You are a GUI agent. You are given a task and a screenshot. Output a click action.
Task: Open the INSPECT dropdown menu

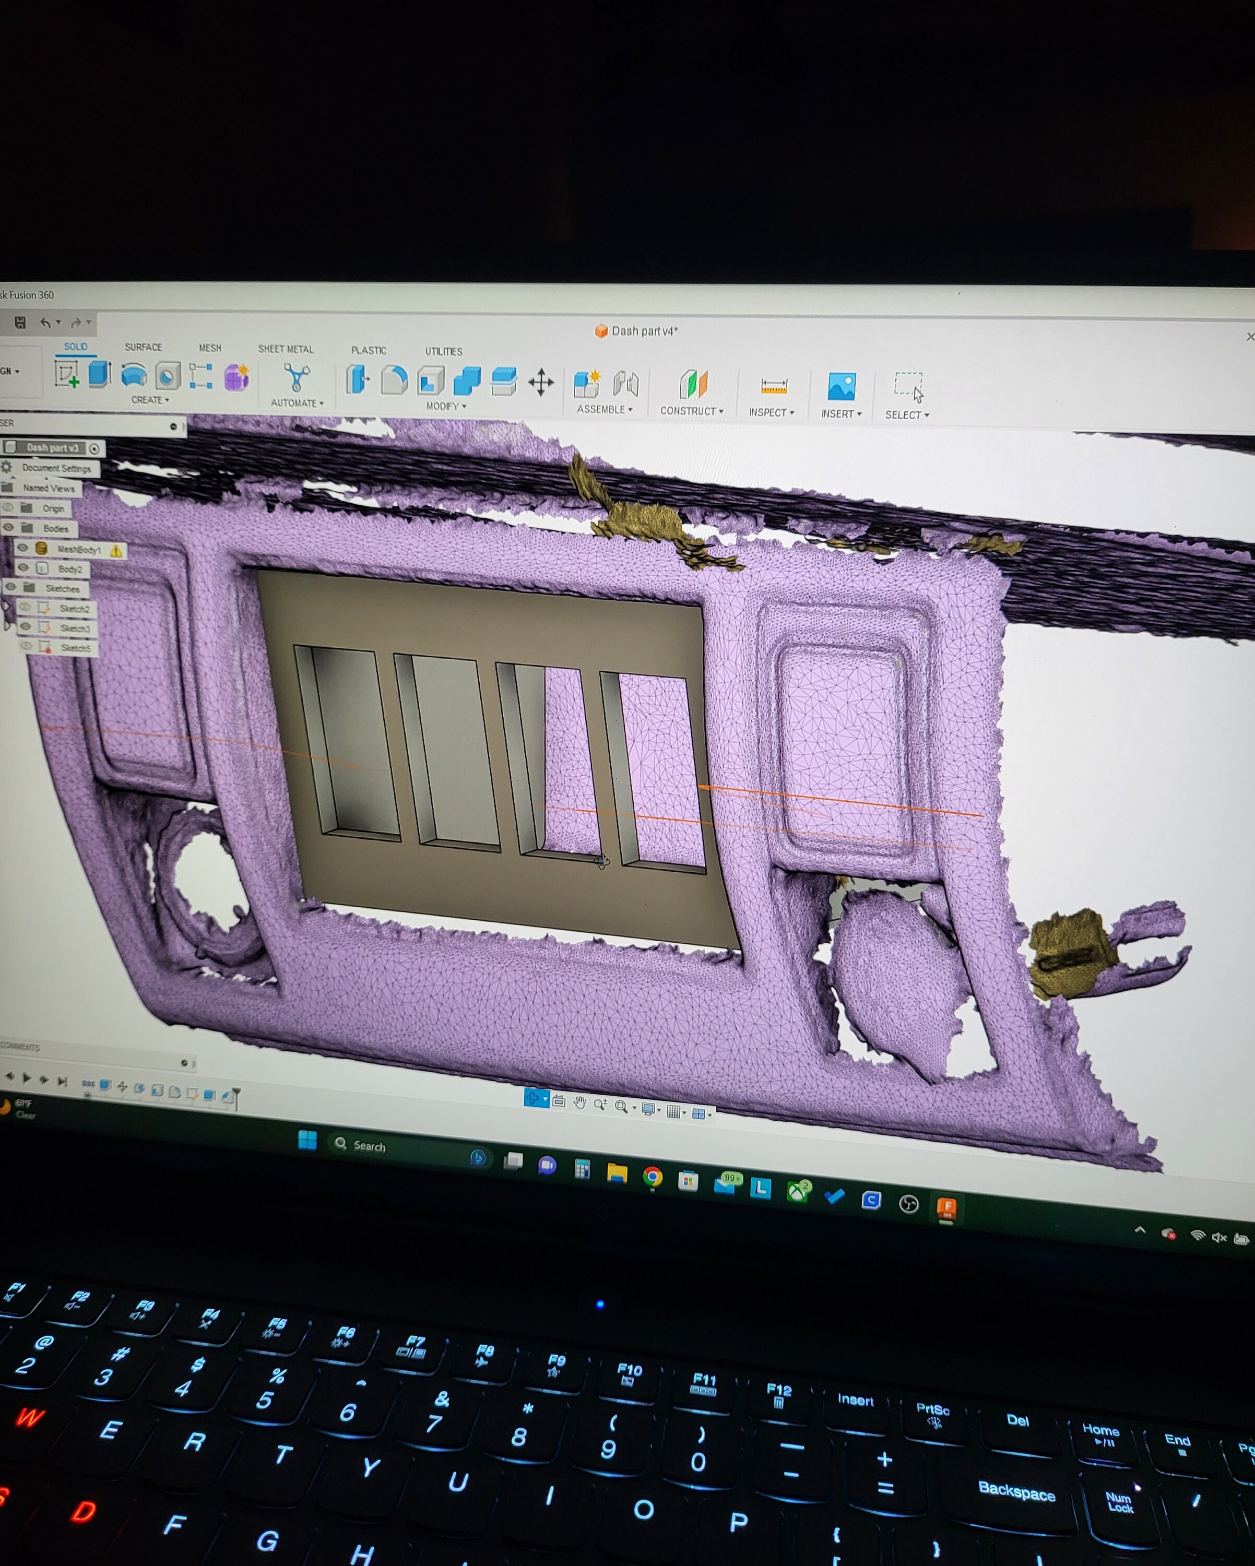tap(771, 412)
